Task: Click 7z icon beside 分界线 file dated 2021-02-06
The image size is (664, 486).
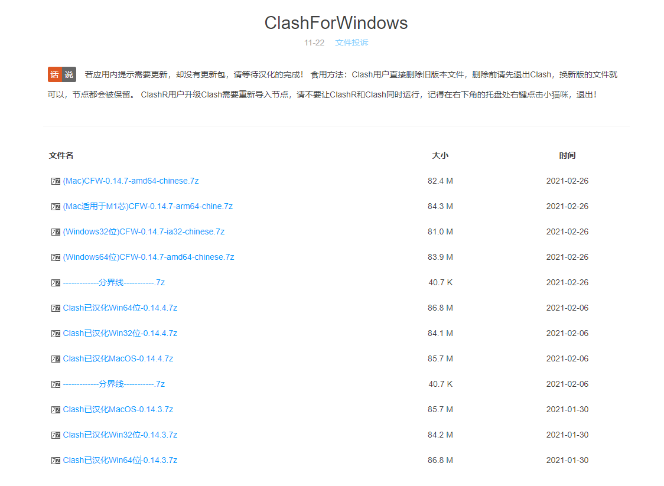Action: 56,384
